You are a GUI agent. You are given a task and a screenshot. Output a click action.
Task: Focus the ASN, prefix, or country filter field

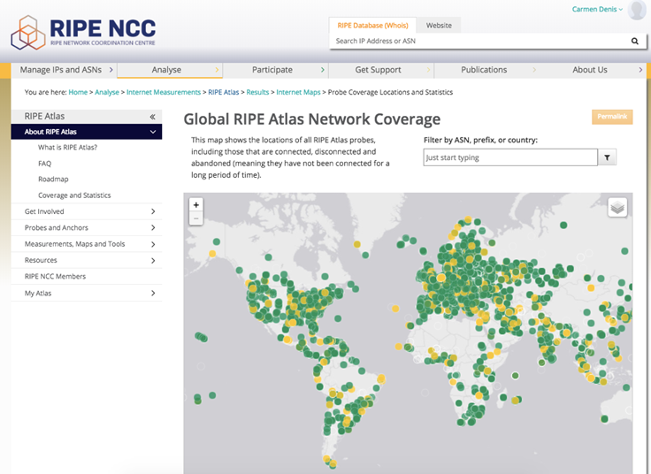point(510,157)
